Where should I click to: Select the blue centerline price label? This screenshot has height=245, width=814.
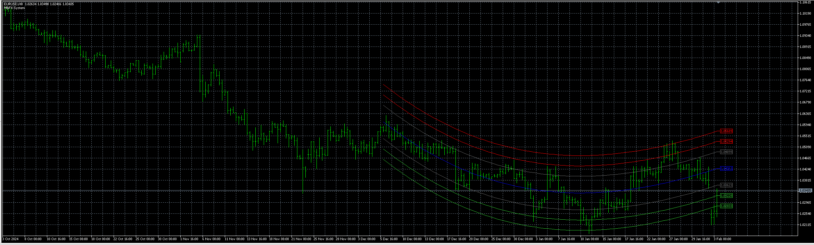726,169
